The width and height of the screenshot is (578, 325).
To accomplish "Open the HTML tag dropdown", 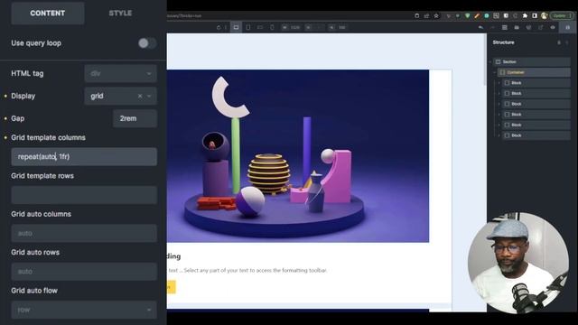I will click(120, 73).
